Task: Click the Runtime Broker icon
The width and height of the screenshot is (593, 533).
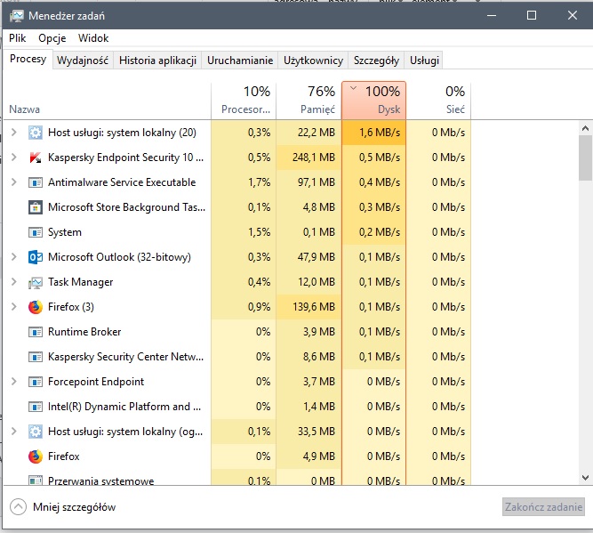Action: pos(36,332)
